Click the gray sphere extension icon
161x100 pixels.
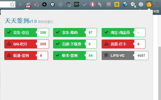[141, 4]
